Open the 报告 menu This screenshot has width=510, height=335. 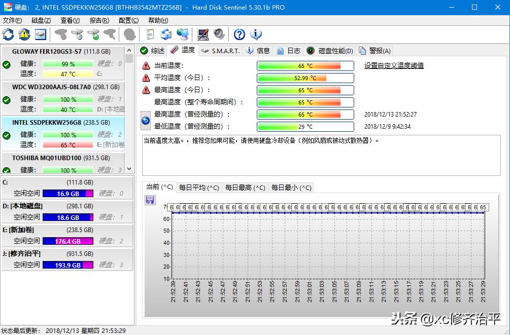point(99,20)
